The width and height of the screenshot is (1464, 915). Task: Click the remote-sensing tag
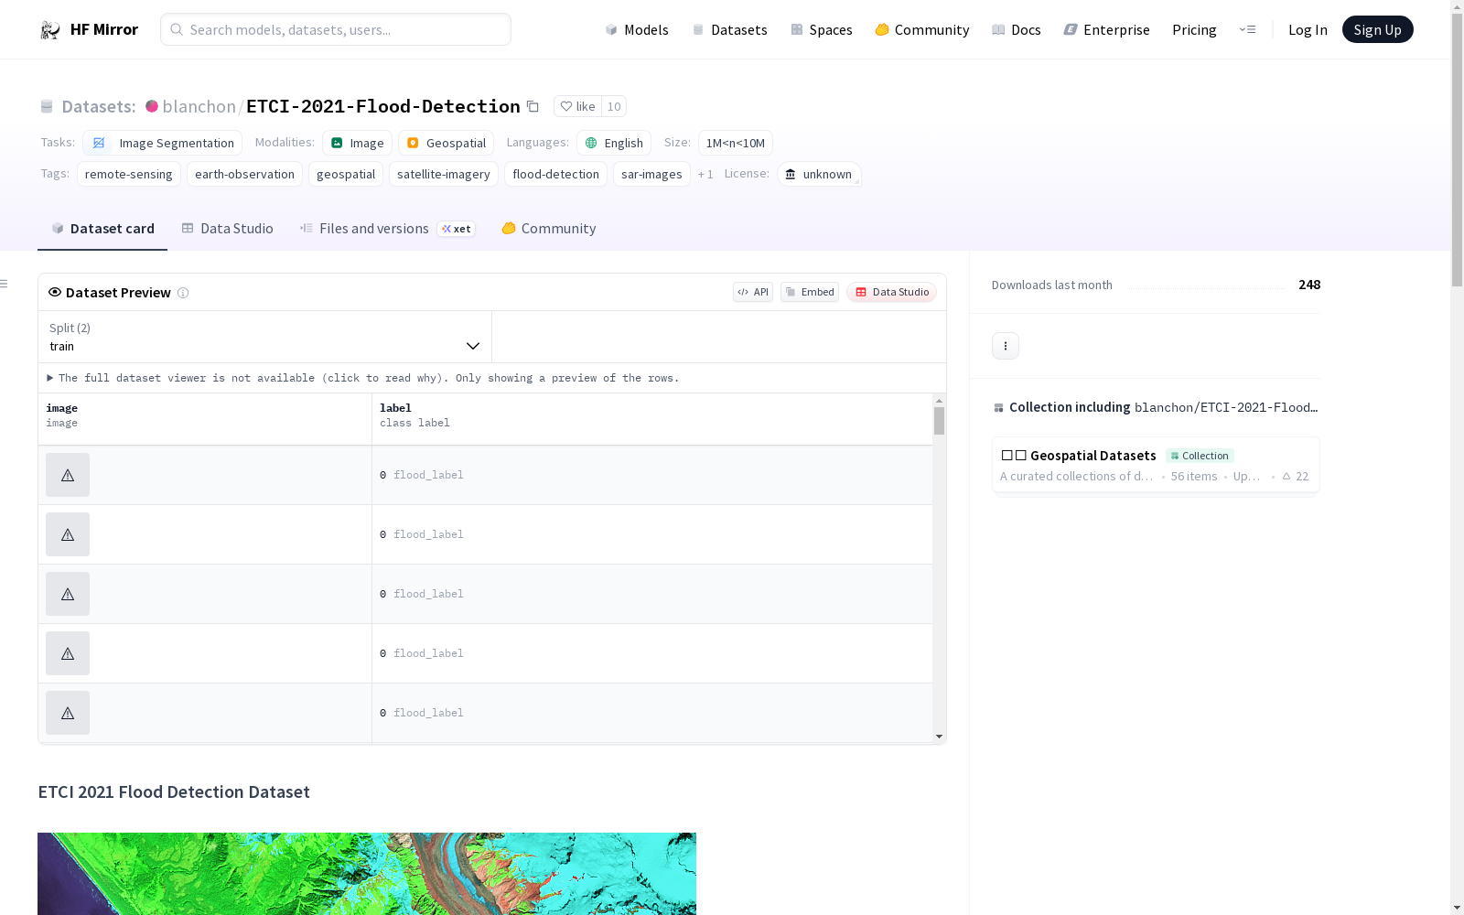pyautogui.click(x=129, y=174)
